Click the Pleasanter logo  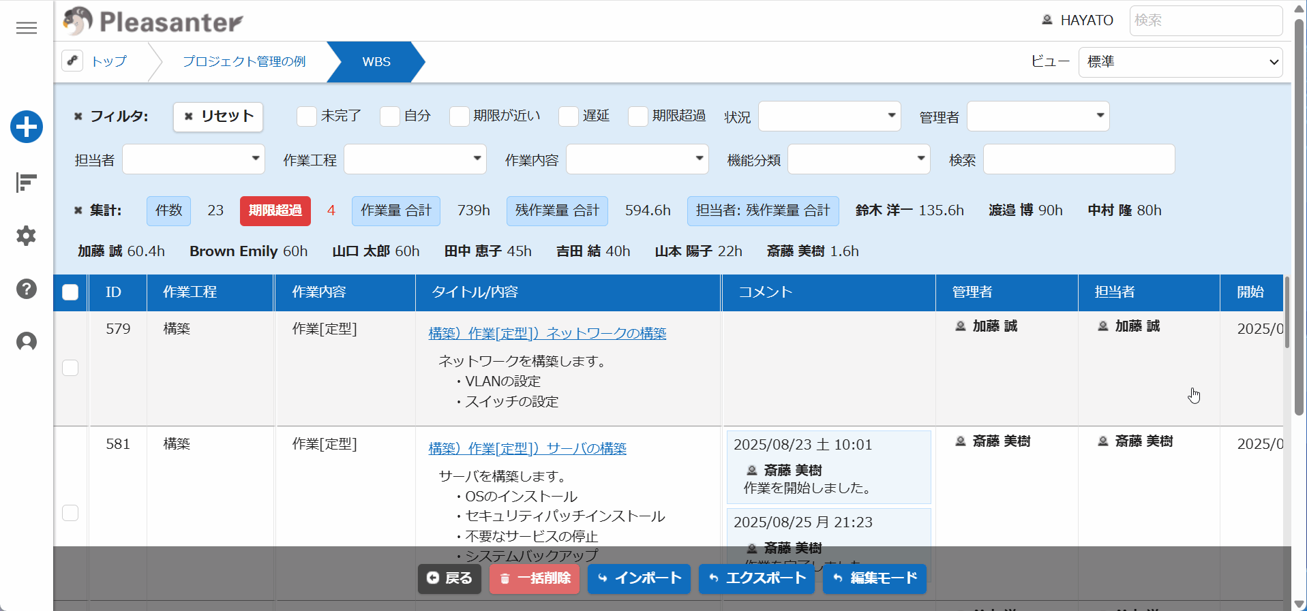click(153, 21)
